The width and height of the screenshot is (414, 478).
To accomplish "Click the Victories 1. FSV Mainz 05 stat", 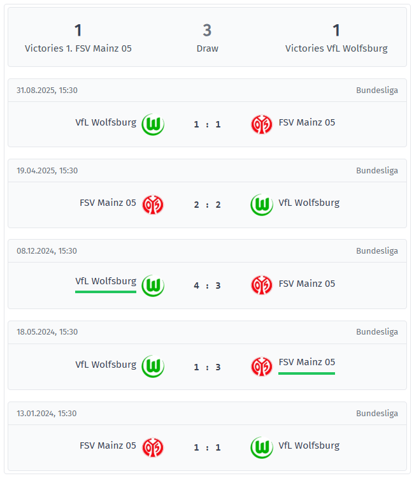I will tap(78, 38).
